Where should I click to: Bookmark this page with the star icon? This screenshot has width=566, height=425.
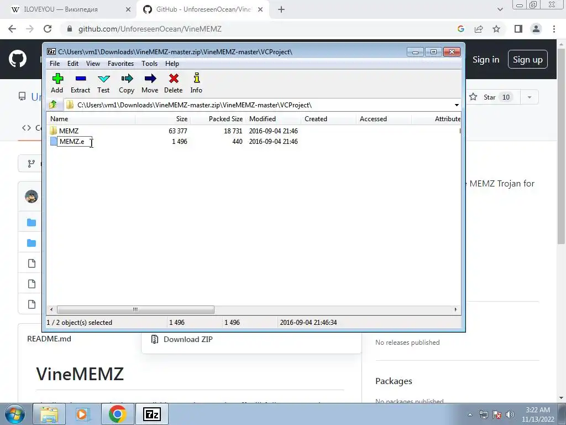pyautogui.click(x=496, y=29)
